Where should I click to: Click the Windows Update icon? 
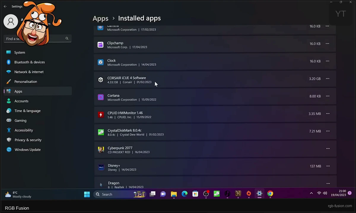point(9,150)
